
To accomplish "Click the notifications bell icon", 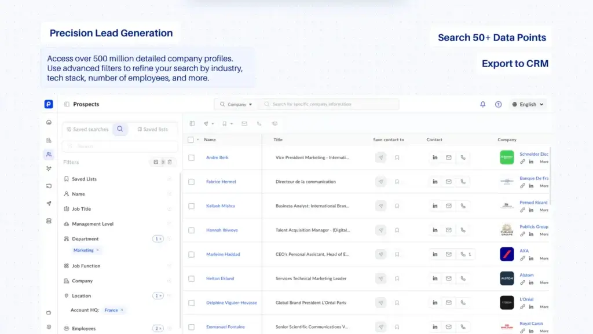I will pyautogui.click(x=483, y=105).
